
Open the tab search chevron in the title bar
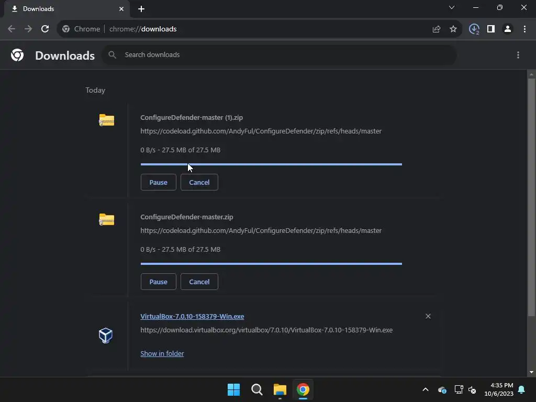[x=452, y=7]
